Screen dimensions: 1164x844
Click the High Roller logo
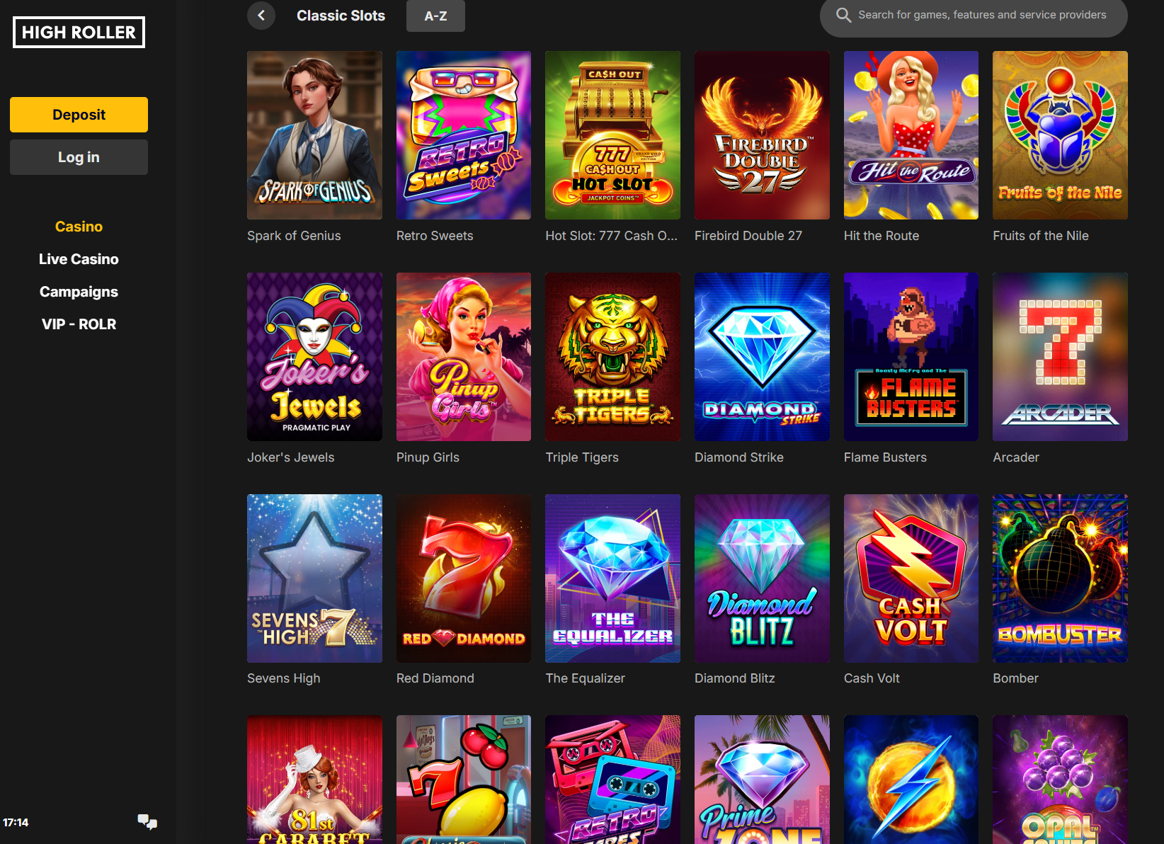(79, 33)
